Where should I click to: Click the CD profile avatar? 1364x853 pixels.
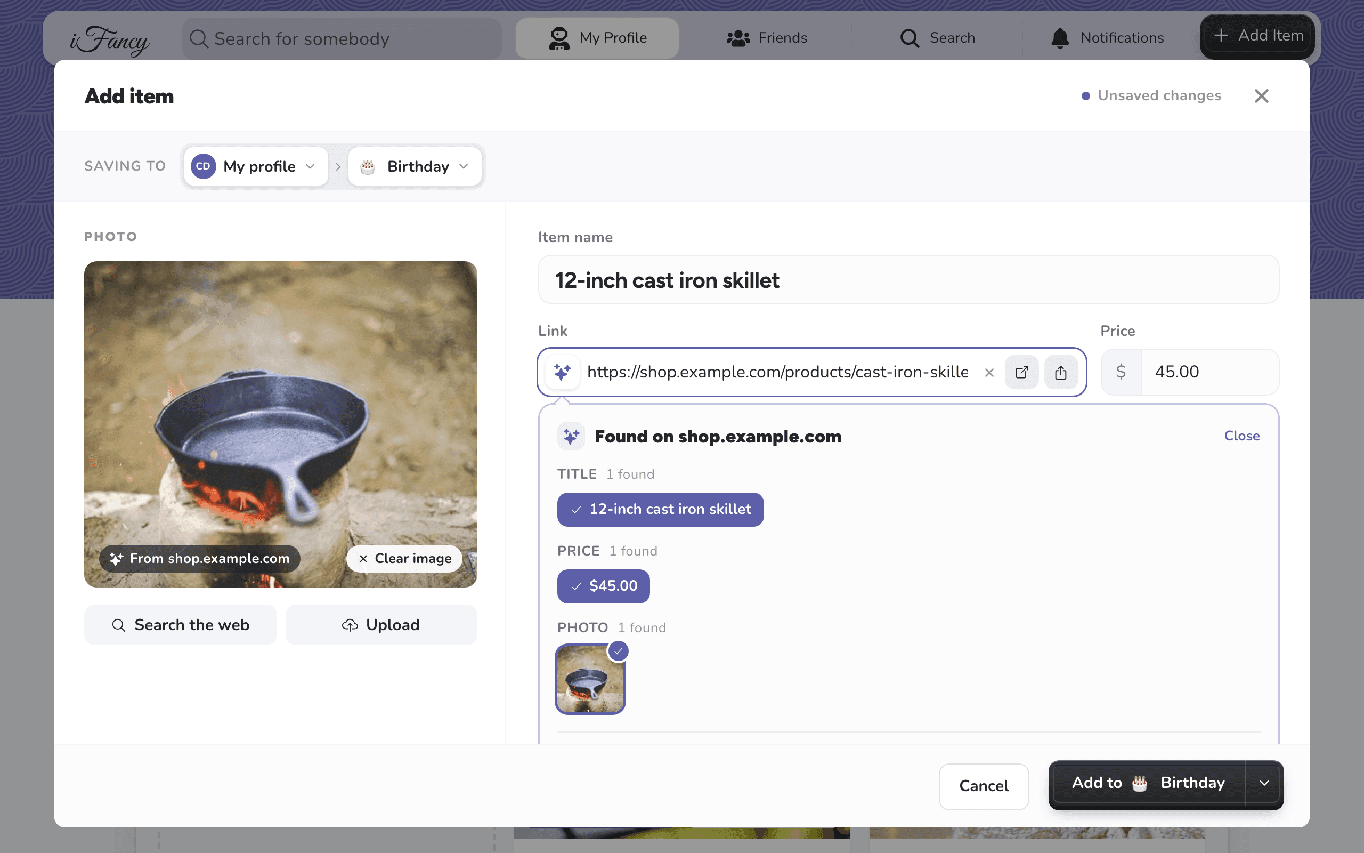click(x=203, y=166)
